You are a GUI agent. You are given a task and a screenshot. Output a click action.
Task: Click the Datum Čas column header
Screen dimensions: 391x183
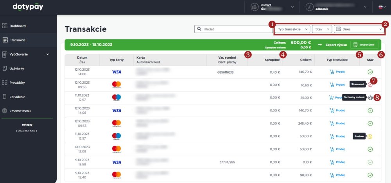(x=82, y=60)
